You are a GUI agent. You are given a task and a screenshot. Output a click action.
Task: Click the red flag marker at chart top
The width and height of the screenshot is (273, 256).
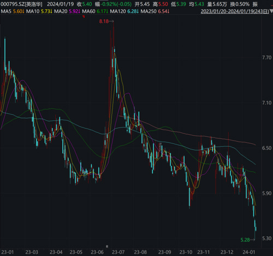[84, 17]
